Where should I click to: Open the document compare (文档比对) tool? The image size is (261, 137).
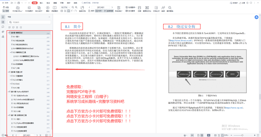pos(156,9)
